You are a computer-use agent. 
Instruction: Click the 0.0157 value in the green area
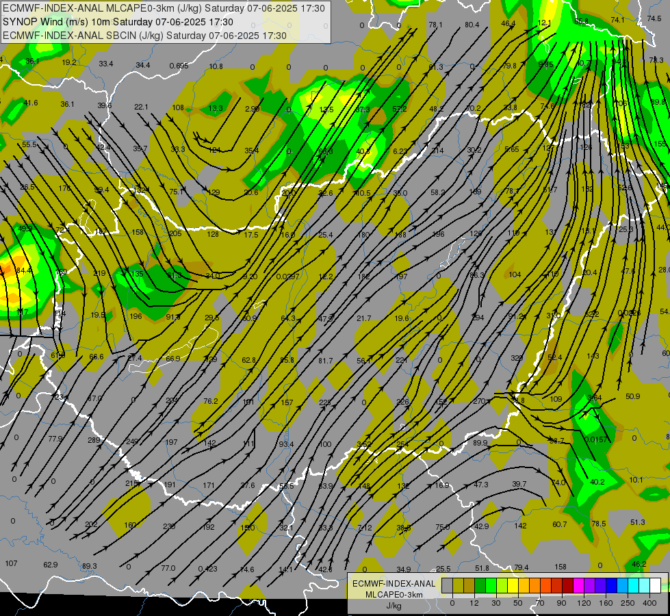(595, 439)
